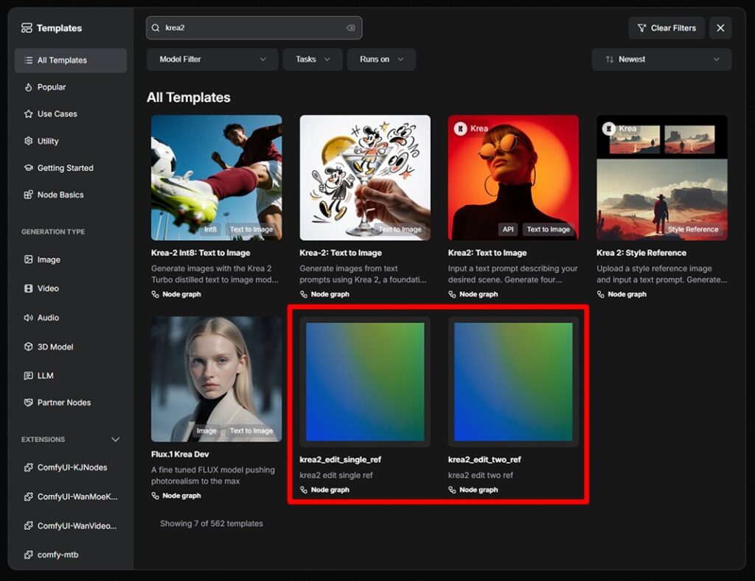Open ComfyUI-KJNodes extension puzzle icon

coord(29,467)
